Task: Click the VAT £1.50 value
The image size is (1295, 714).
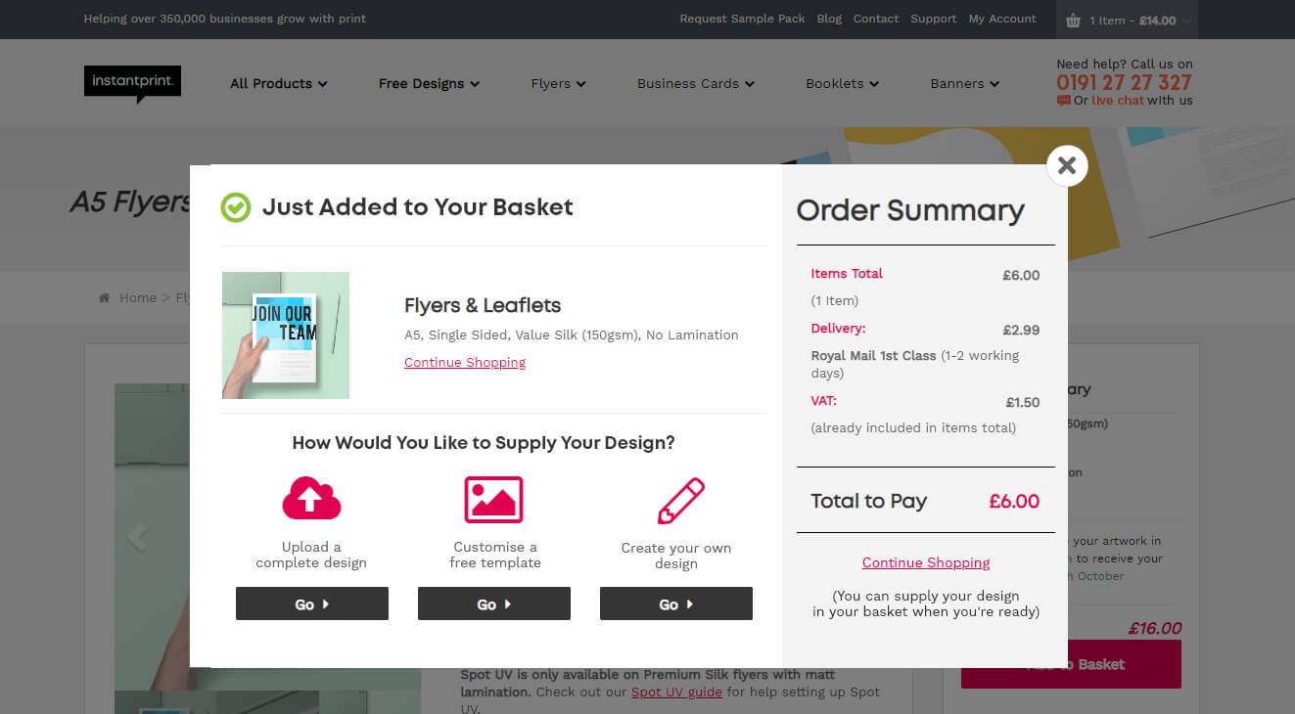Action: point(1023,403)
